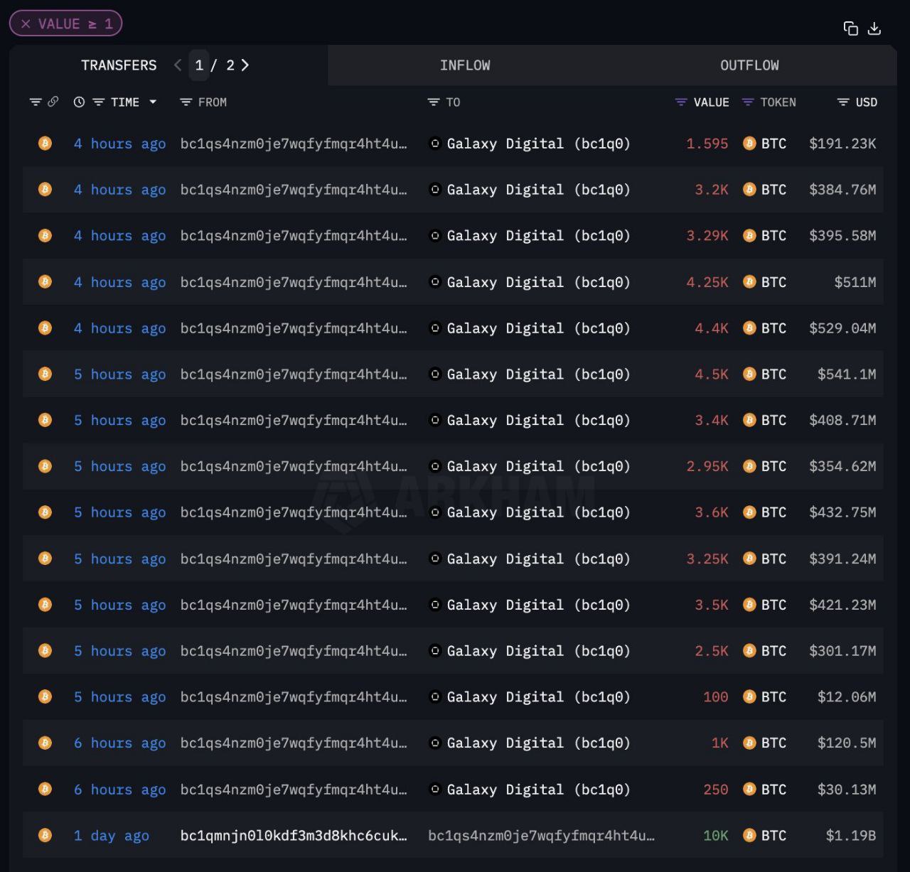910x872 pixels.
Task: Open Galaxy Digital recipient in $432.75M row
Action: [538, 513]
